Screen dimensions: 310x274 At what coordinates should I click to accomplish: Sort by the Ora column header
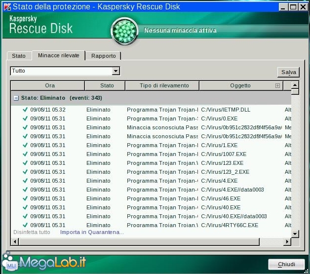click(48, 85)
